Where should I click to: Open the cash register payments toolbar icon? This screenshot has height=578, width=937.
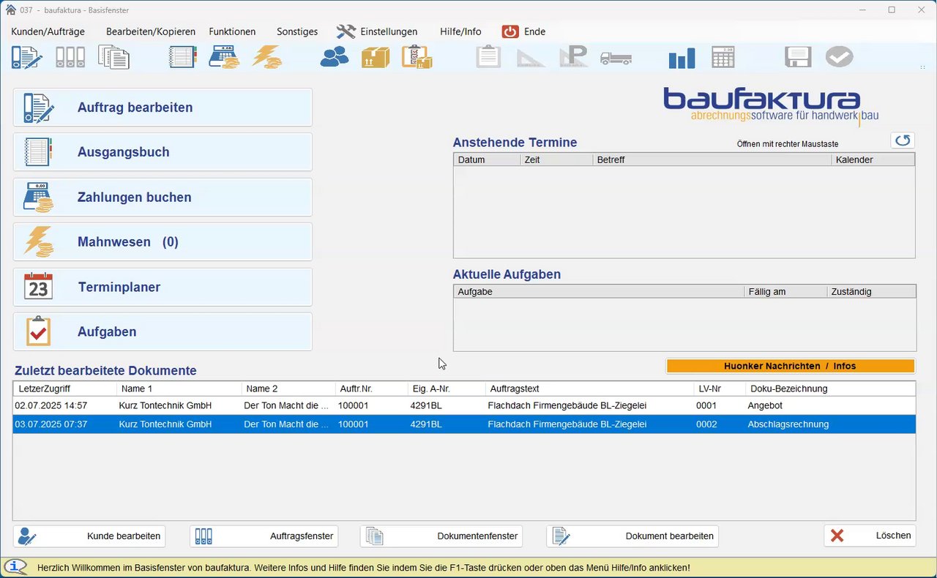225,57
